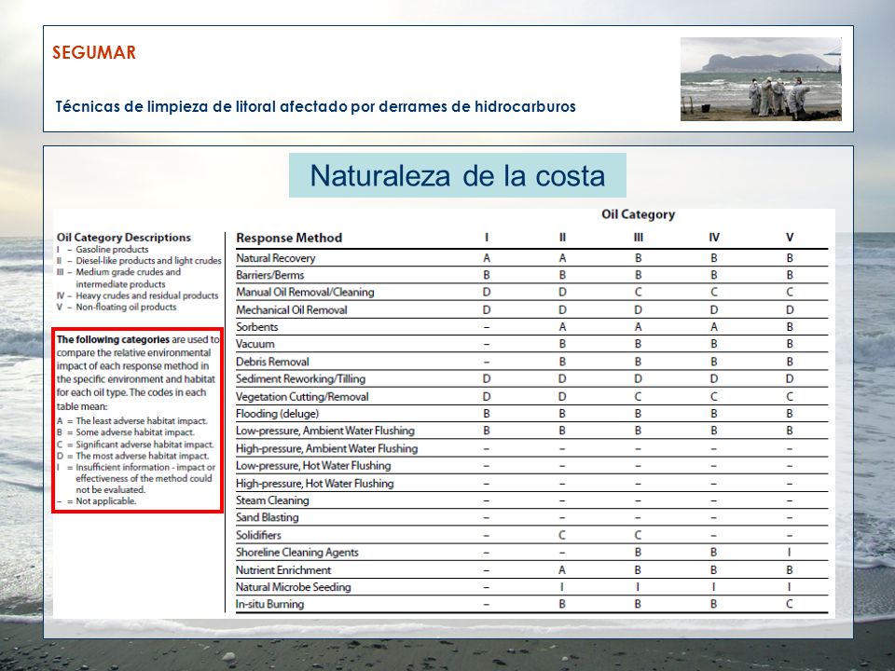Click the 'Debris Removal' row label
895x671 pixels.
coord(272,362)
